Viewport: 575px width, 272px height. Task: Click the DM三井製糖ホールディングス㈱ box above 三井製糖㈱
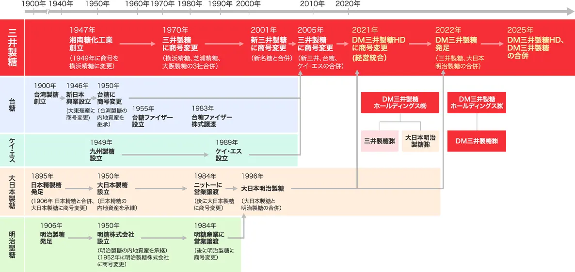399,103
